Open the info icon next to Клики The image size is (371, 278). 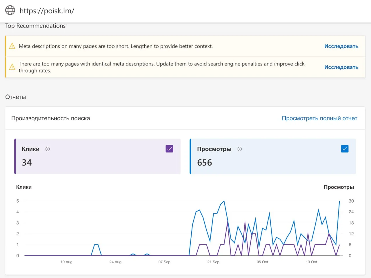click(48, 149)
